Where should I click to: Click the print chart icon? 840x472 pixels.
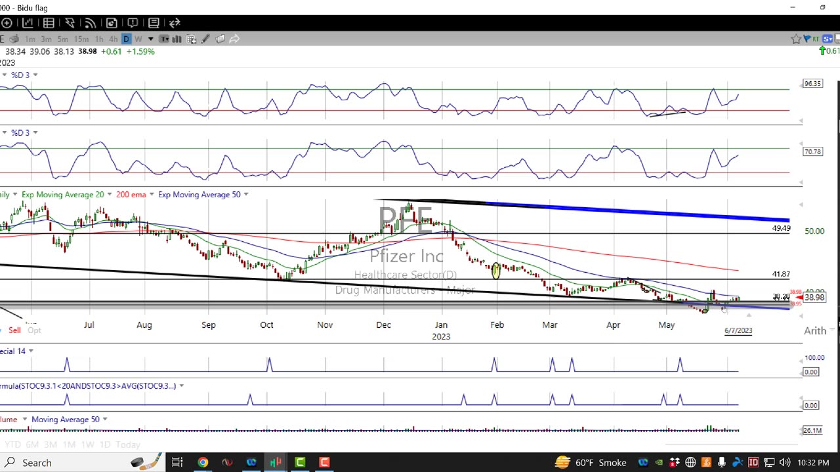(14, 39)
